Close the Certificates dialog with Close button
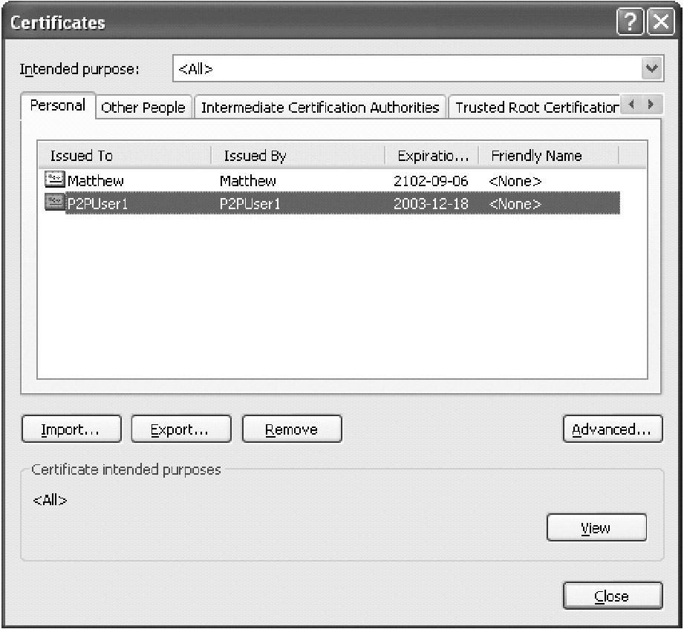The width and height of the screenshot is (684, 629). pos(612,596)
